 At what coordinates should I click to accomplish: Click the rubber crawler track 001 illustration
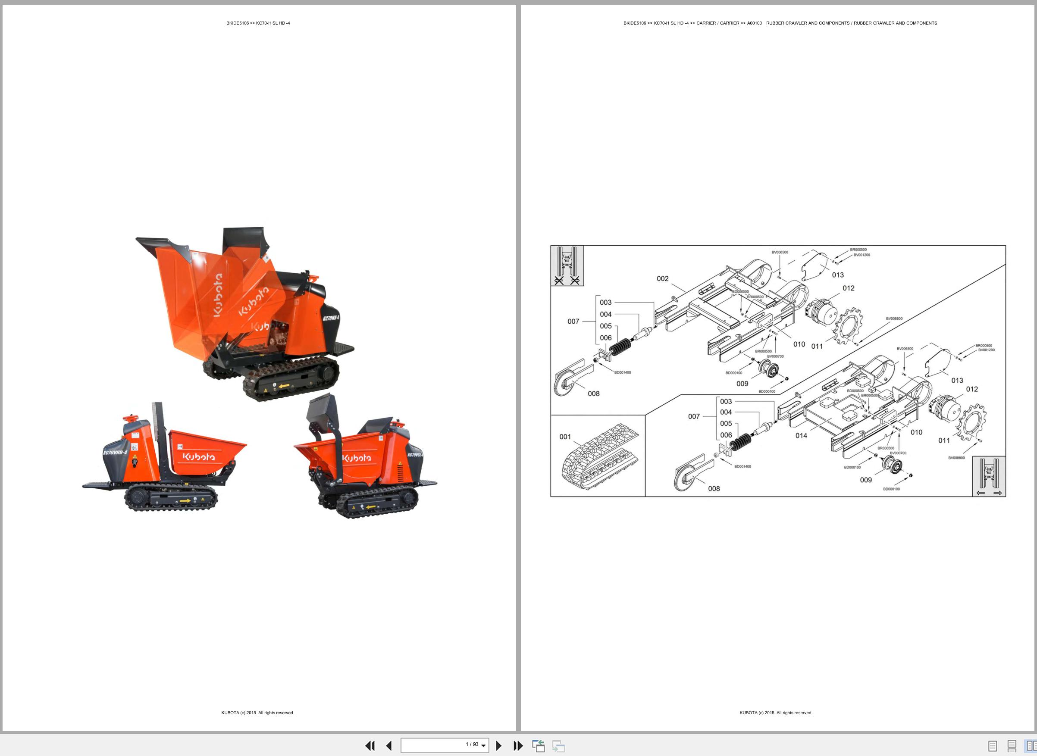[x=600, y=457]
